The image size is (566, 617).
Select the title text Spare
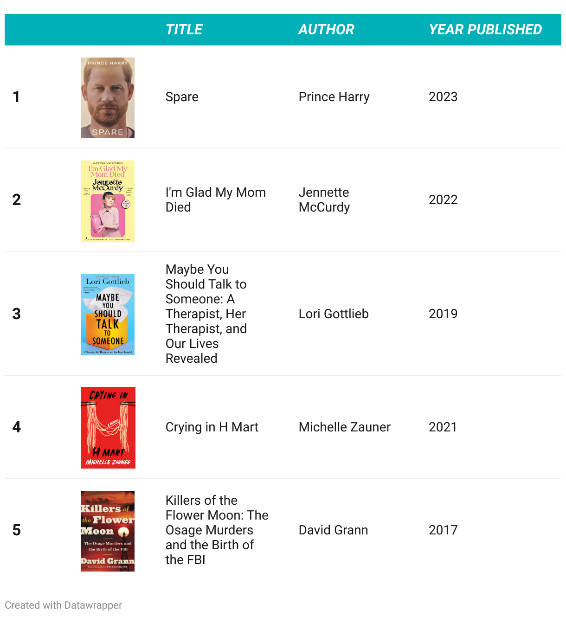tap(182, 97)
